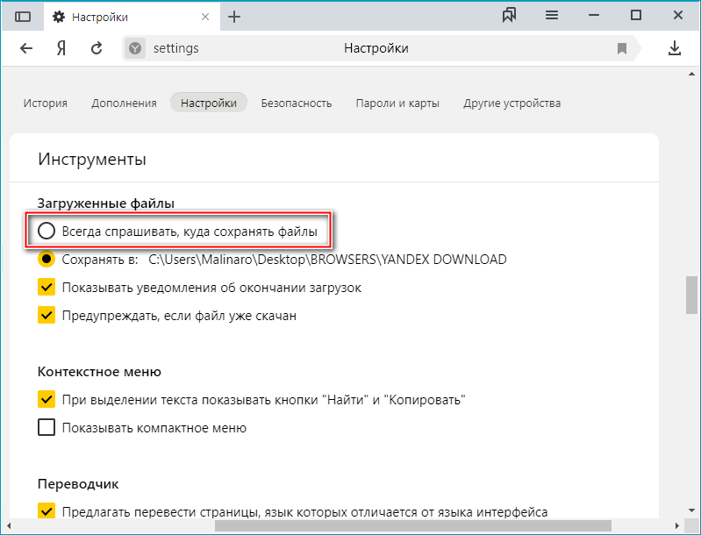
Task: Go back with the arrow button
Action: (x=26, y=48)
